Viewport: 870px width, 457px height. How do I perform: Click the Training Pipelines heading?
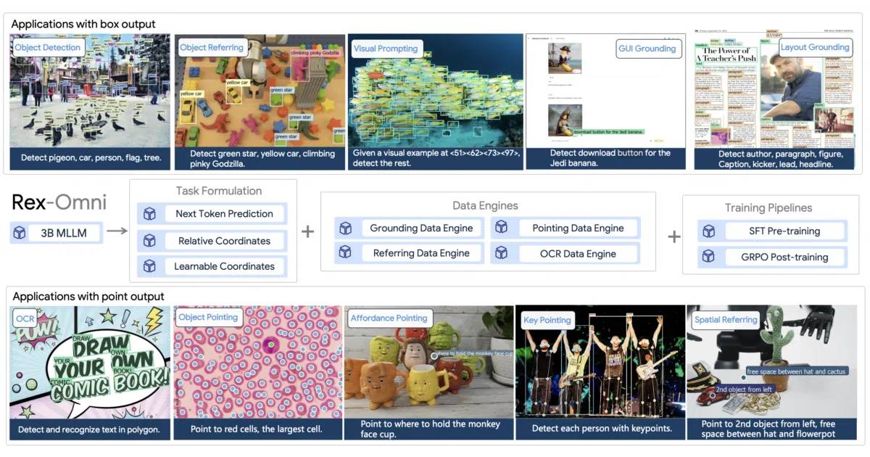tap(768, 208)
